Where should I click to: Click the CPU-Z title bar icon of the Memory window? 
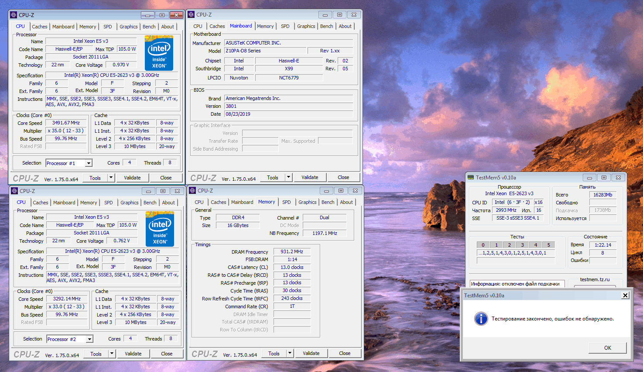click(192, 190)
